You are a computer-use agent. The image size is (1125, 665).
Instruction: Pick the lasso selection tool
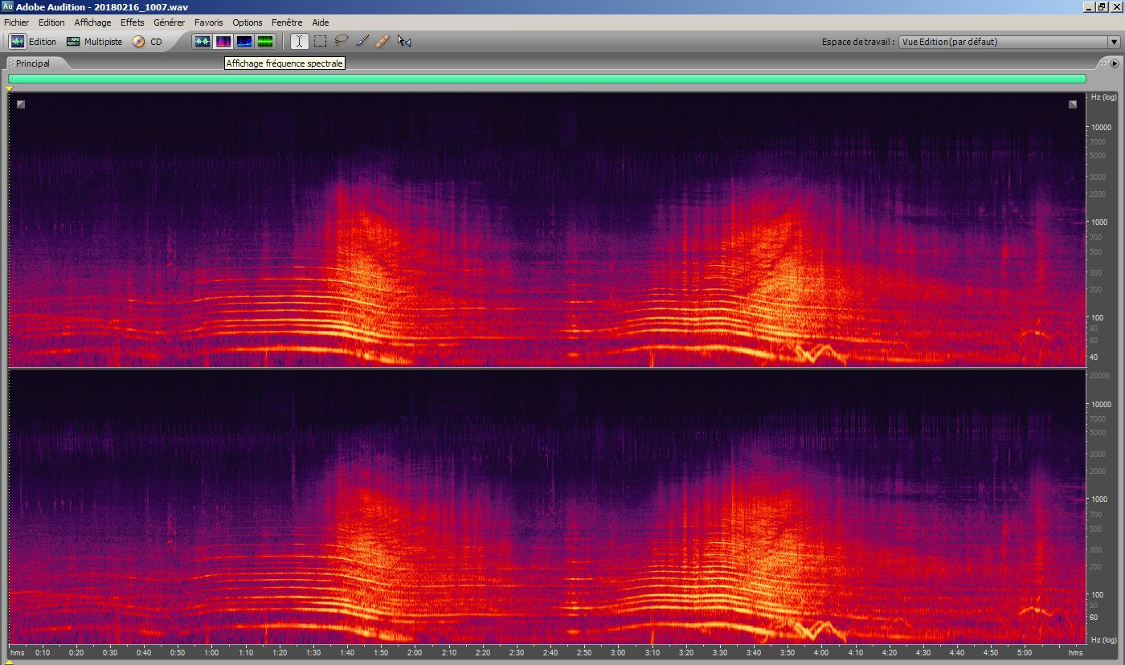point(341,41)
